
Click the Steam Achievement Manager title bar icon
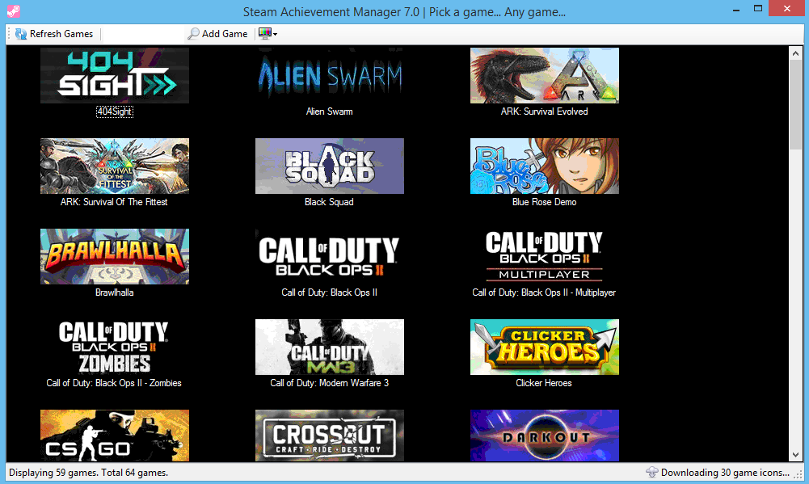coord(14,11)
